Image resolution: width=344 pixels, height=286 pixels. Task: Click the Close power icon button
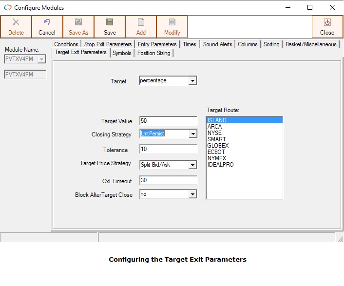tap(327, 22)
